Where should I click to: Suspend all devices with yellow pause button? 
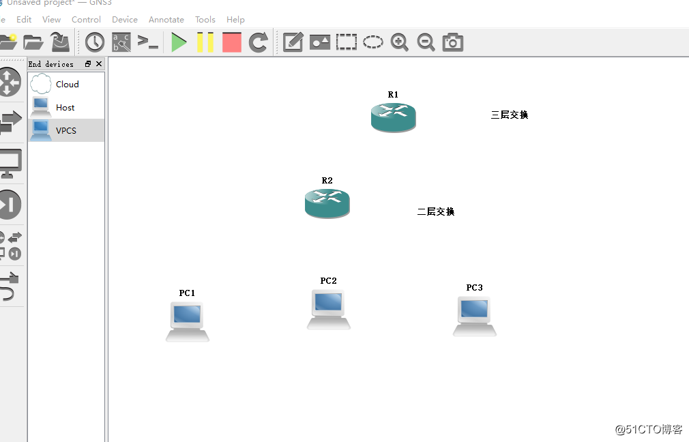pyautogui.click(x=205, y=42)
